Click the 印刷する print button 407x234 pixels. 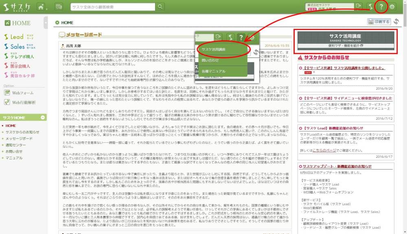(x=379, y=22)
